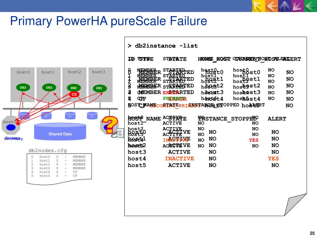
Task: Click host0 in the db2nodes.cfg listing
Action: tap(45, 157)
